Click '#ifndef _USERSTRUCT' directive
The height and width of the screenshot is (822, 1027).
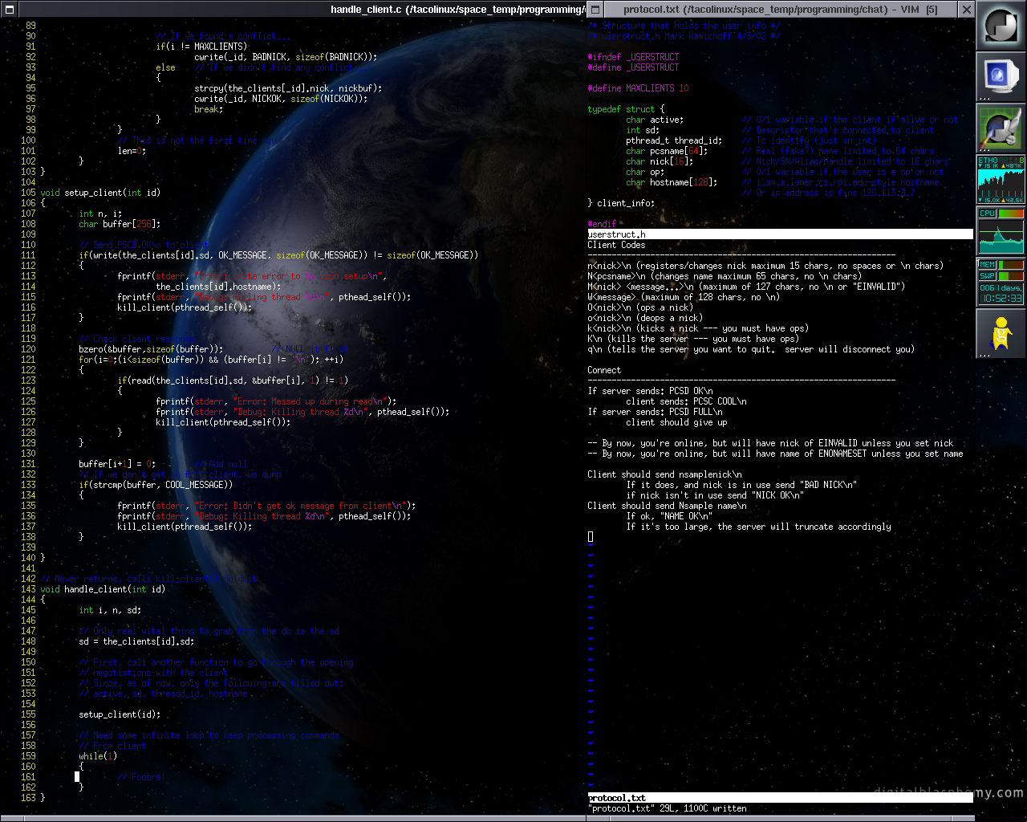(x=633, y=57)
